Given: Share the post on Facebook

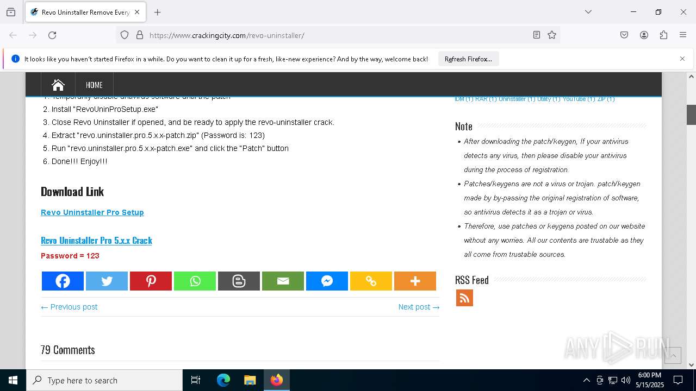Looking at the screenshot, I should tap(63, 281).
